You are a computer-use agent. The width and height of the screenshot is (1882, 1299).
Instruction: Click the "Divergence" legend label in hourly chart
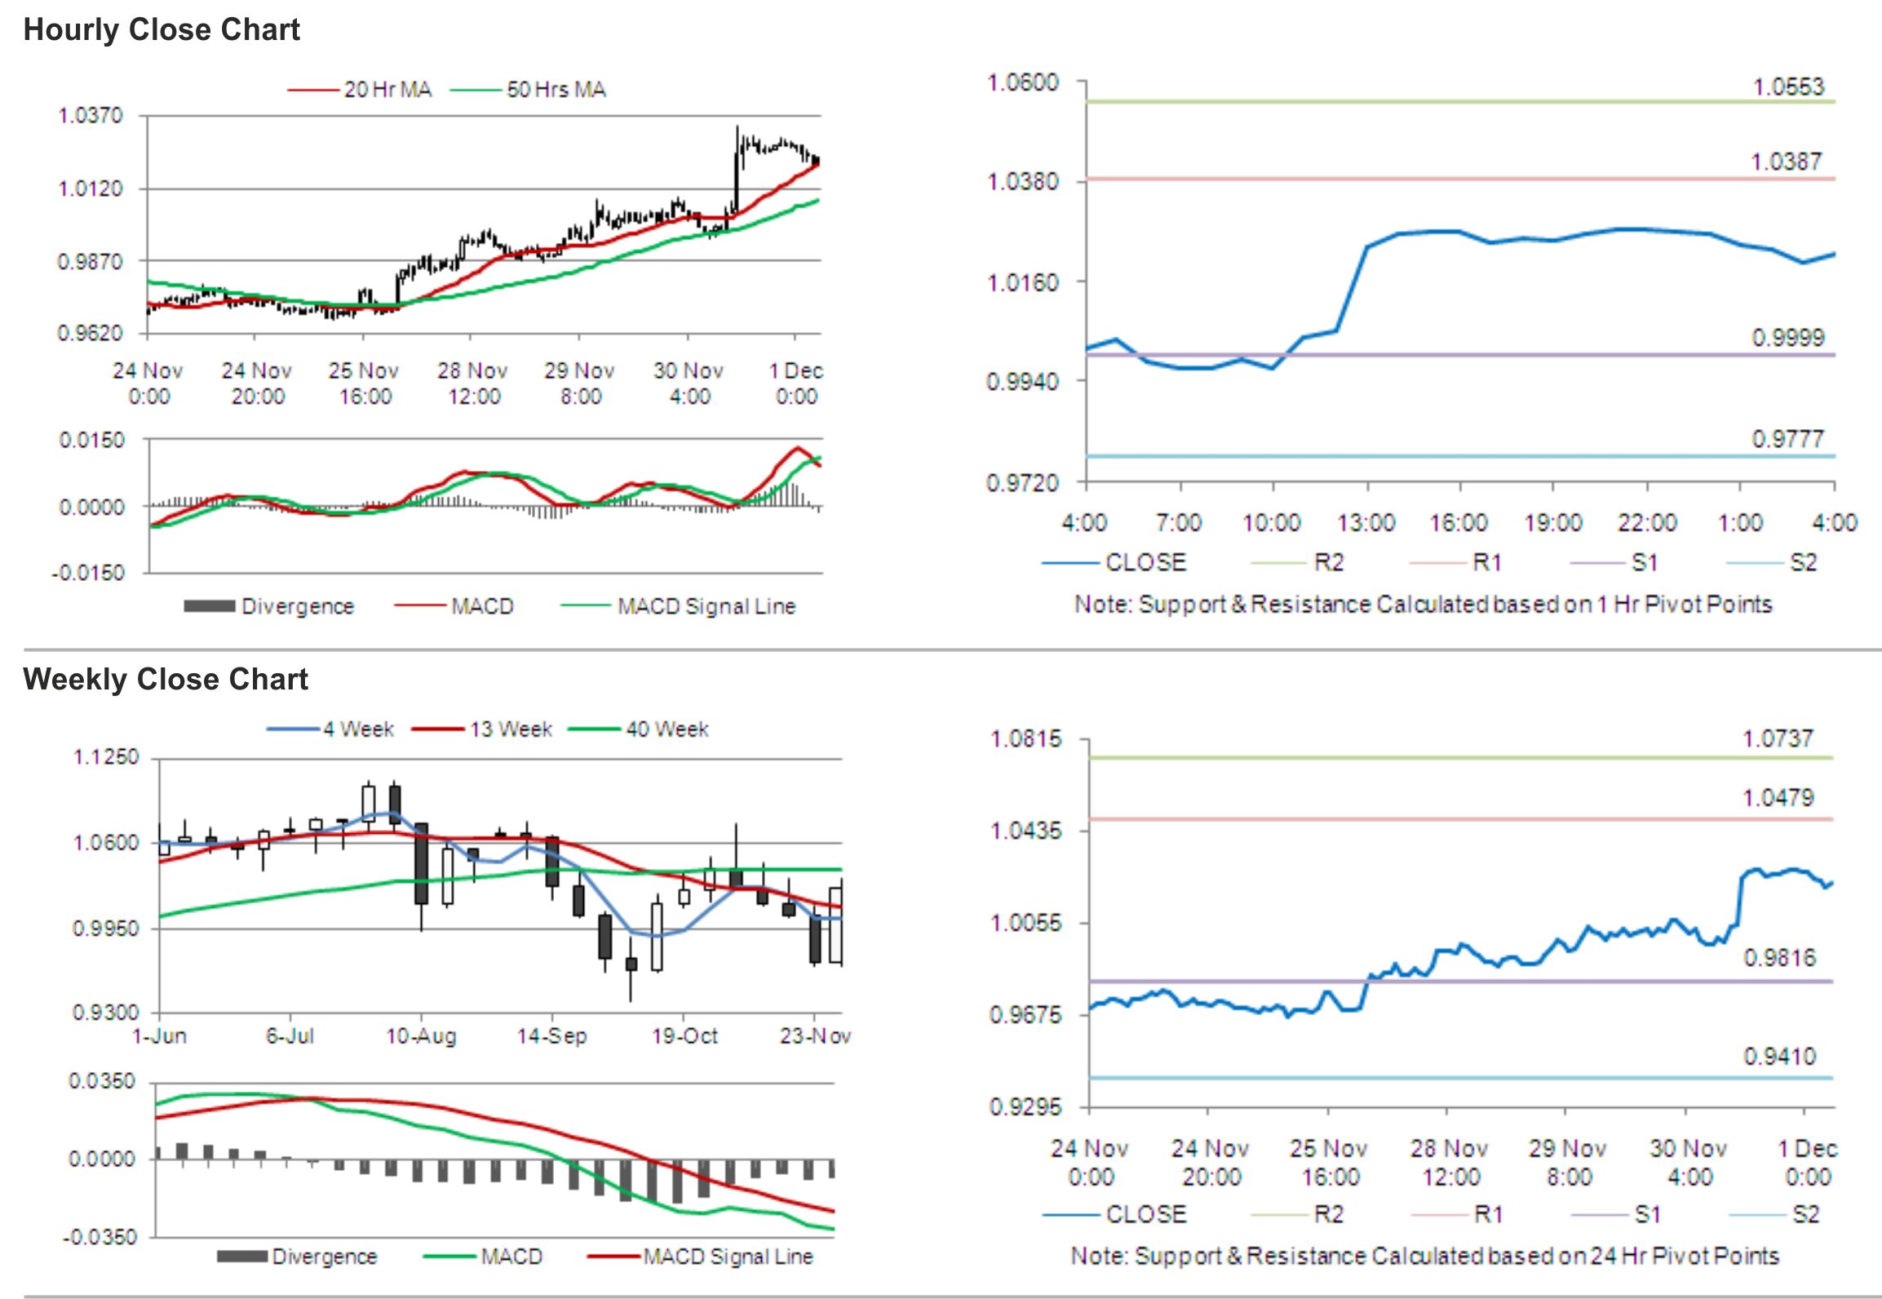(x=298, y=606)
